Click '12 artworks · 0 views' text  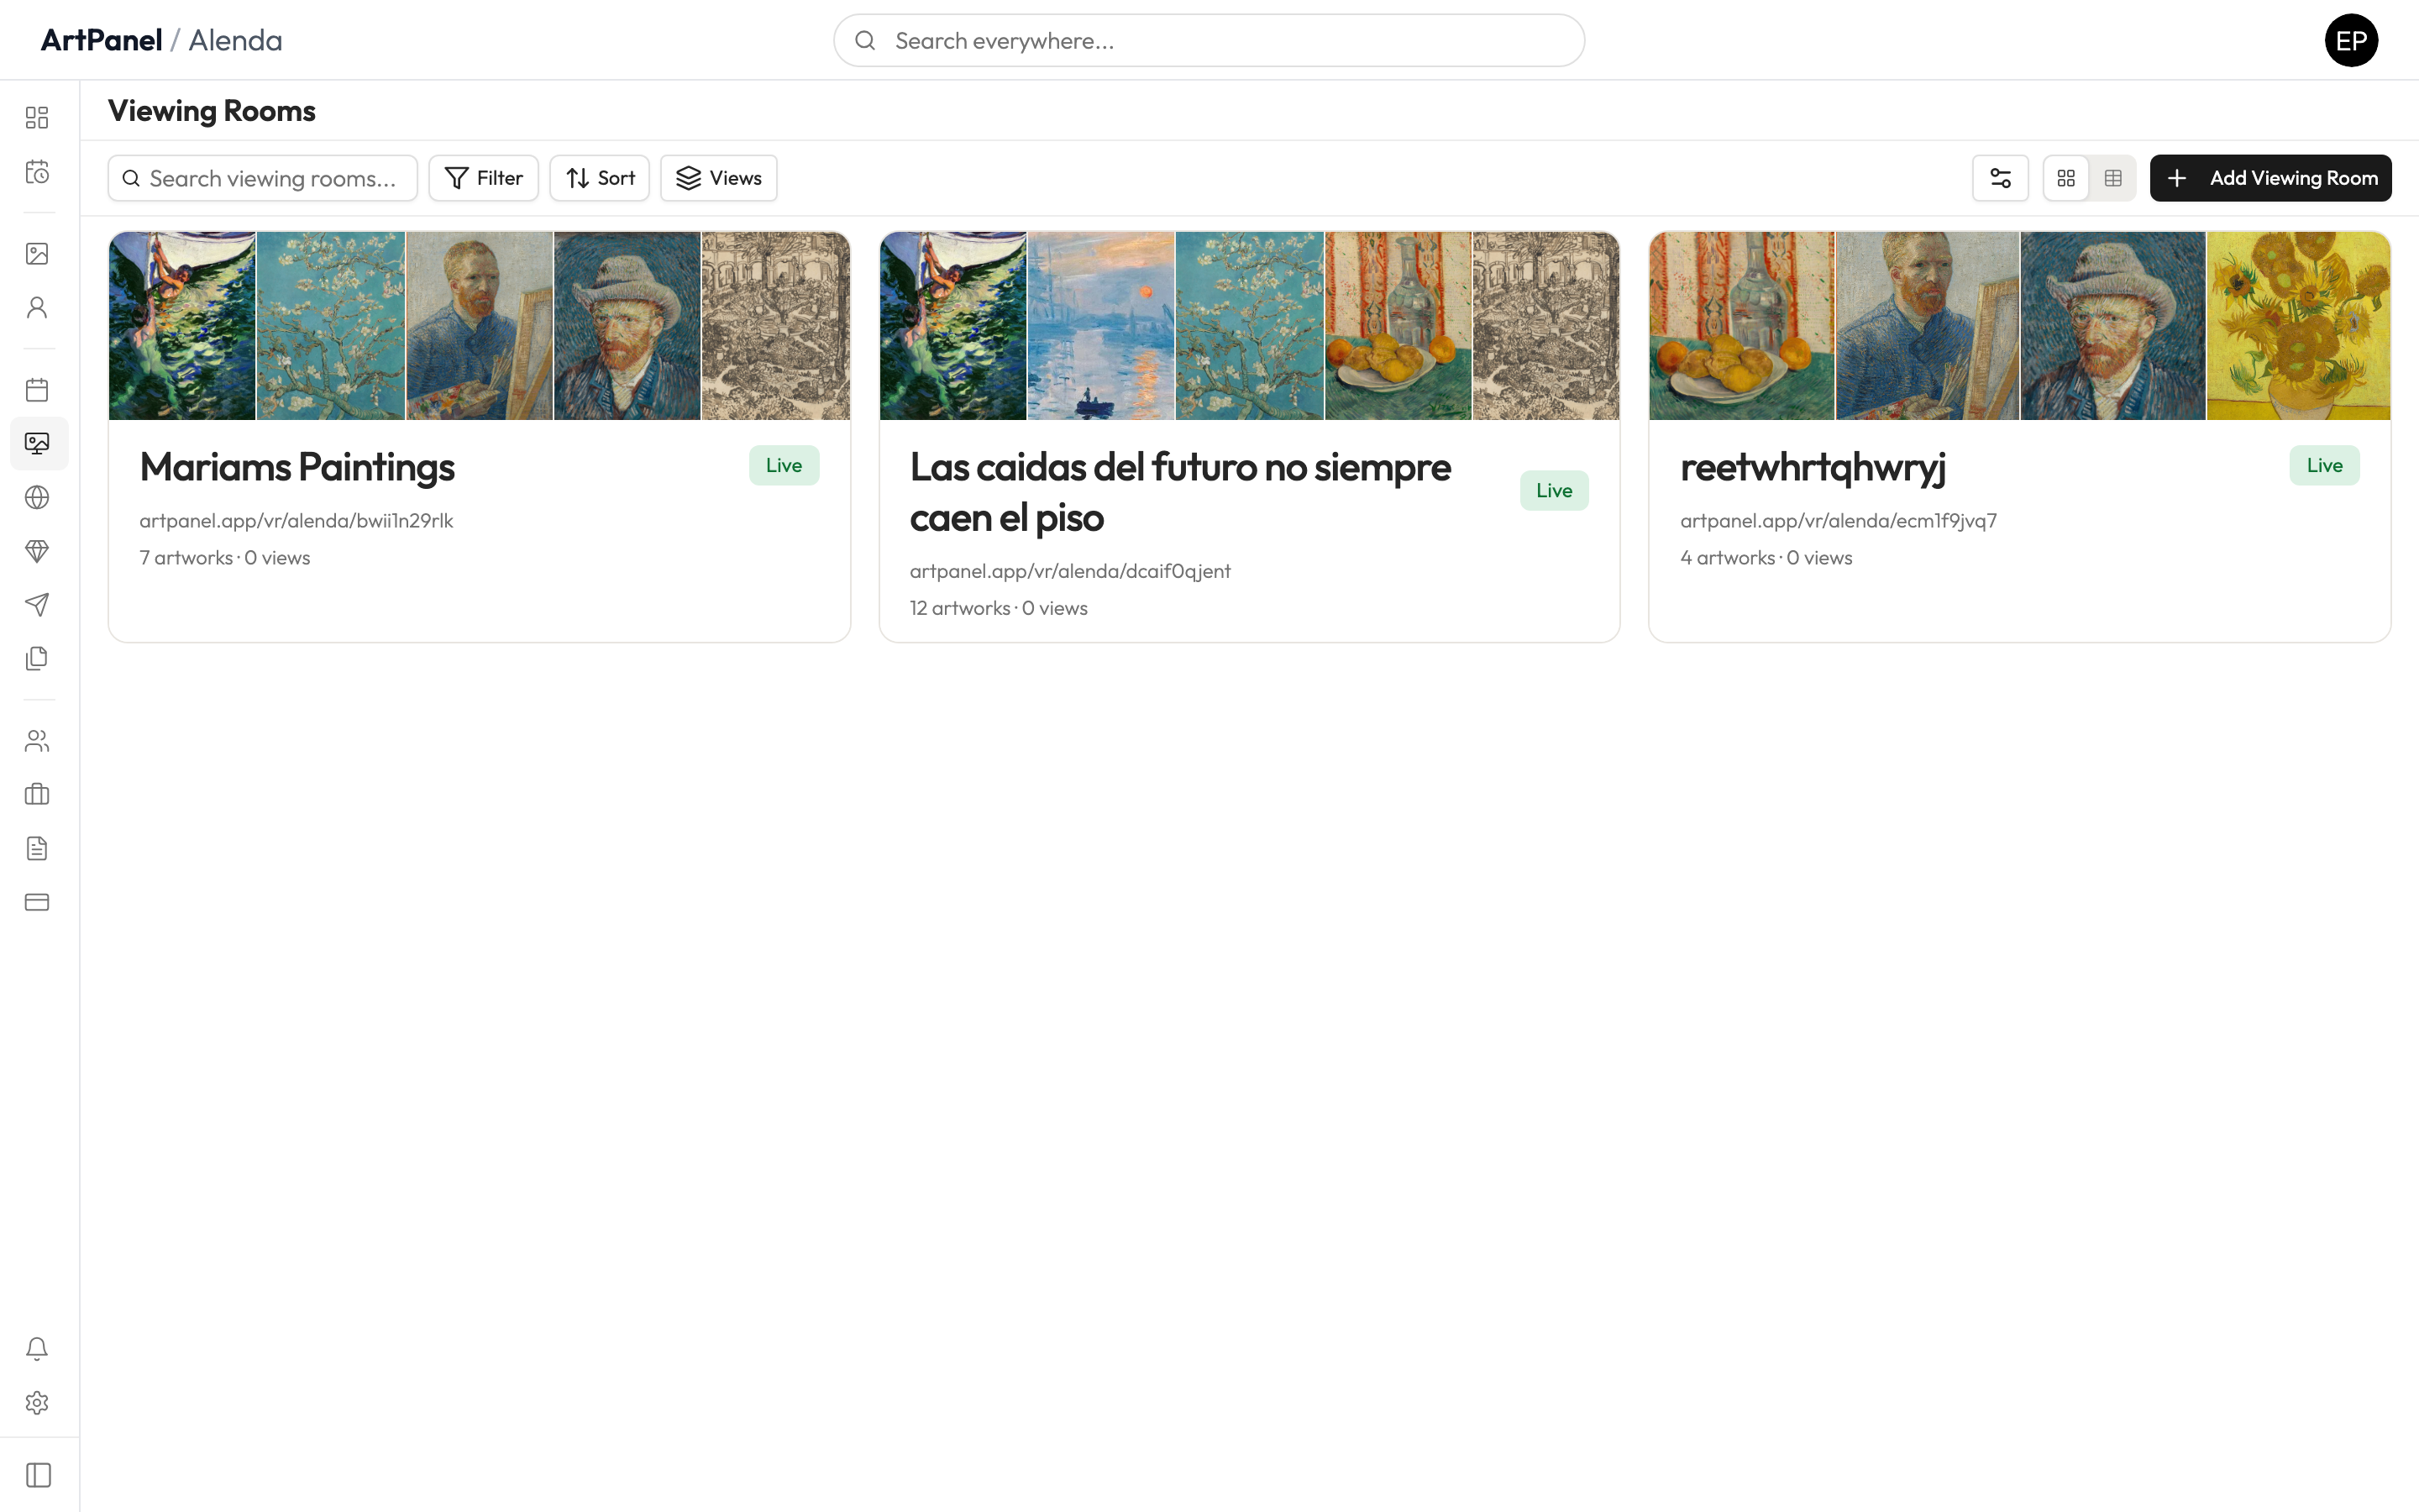tap(999, 608)
